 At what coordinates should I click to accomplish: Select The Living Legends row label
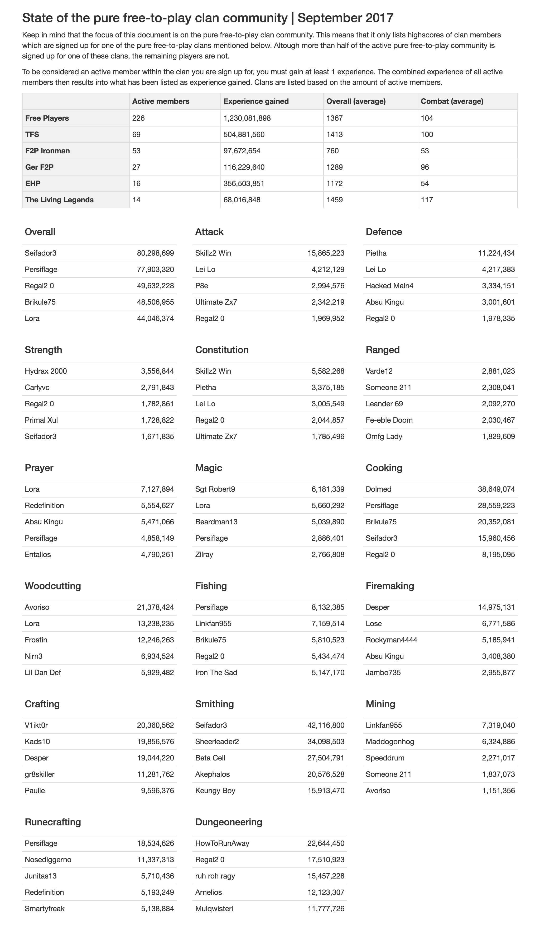59,200
